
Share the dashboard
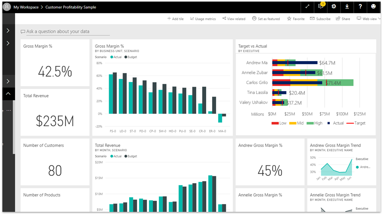[343, 19]
